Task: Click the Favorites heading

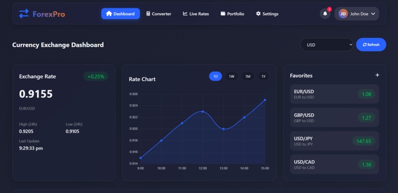Action: tap(301, 76)
